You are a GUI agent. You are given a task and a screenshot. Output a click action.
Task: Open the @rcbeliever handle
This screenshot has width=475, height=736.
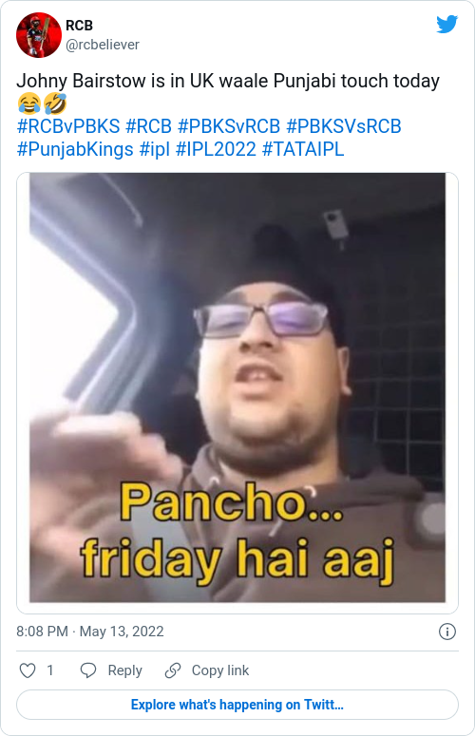pos(103,45)
